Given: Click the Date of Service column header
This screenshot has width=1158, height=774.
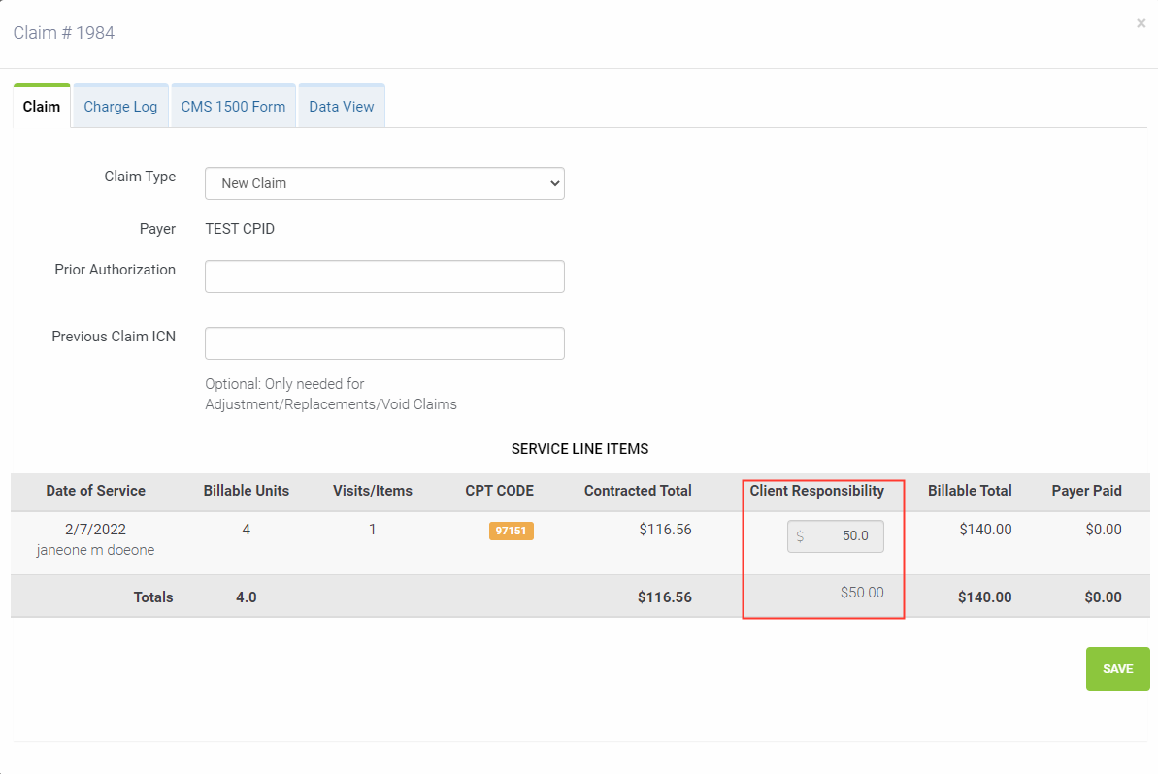Looking at the screenshot, I should (95, 491).
